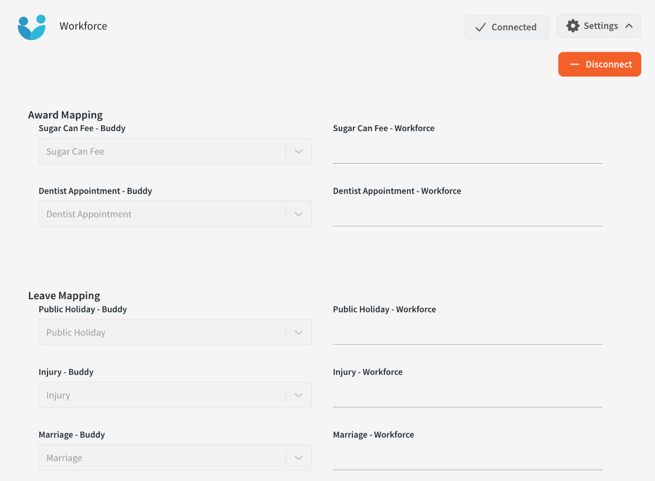Click the 'Injury - Buddy' label

(66, 372)
